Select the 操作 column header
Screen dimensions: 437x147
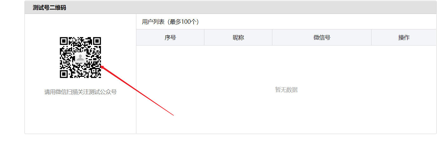404,37
